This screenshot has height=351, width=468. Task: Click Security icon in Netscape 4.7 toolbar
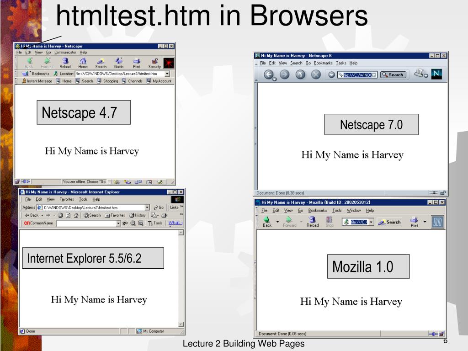click(x=154, y=63)
